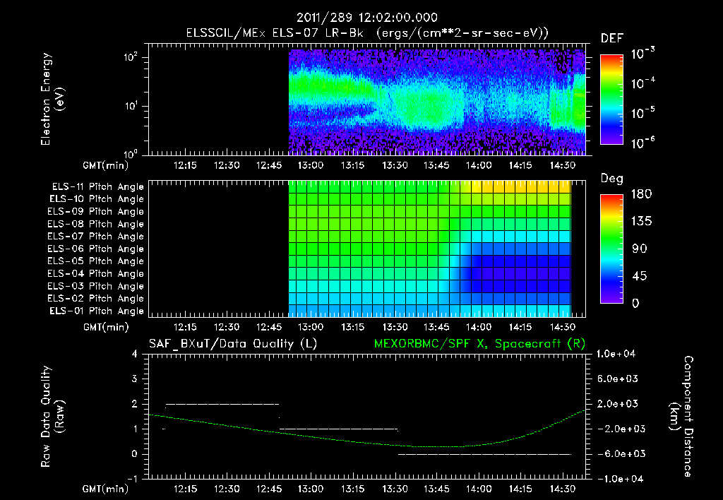Select the ELS-02 Pitch Angle row label
The image size is (723, 500).
click(95, 299)
